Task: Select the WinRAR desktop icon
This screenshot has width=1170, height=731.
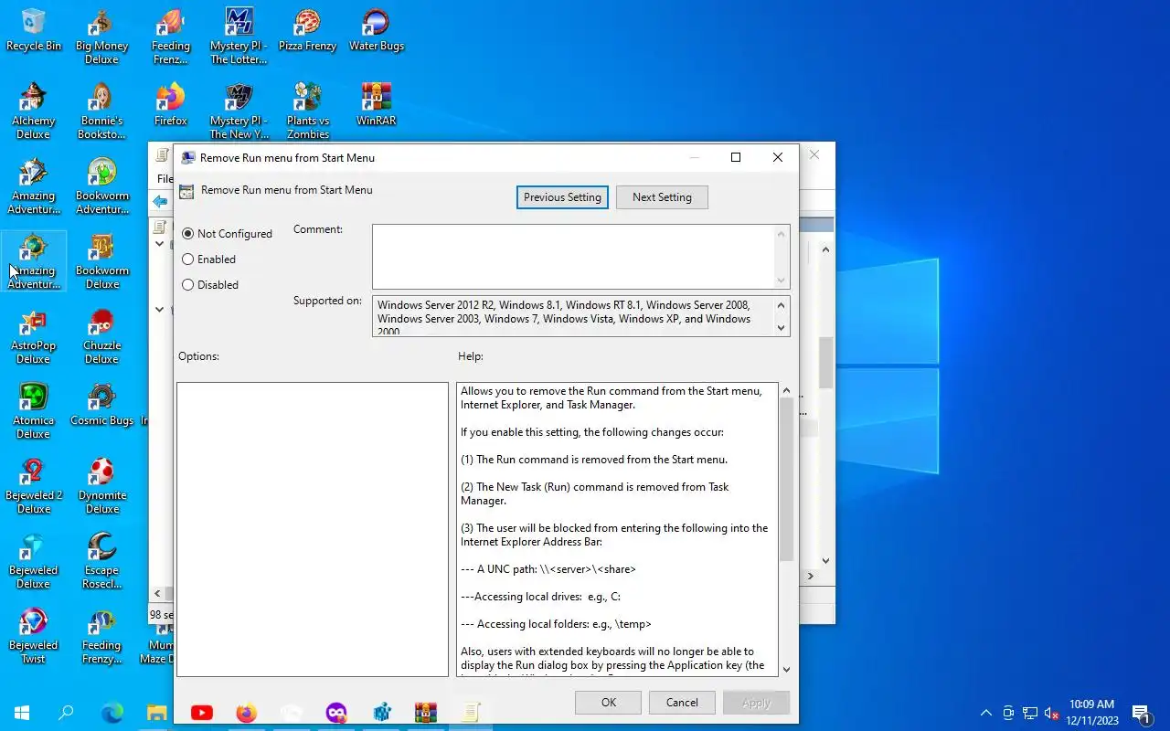Action: click(376, 105)
